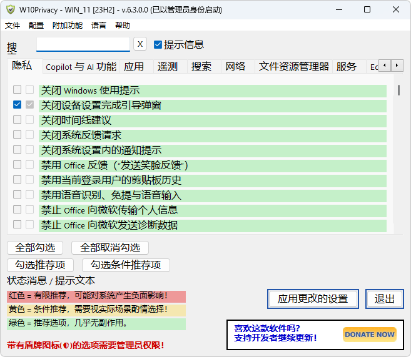Select the 关闭设备设置完成引导弹窗 row text
The height and width of the screenshot is (357, 411).
(101, 105)
